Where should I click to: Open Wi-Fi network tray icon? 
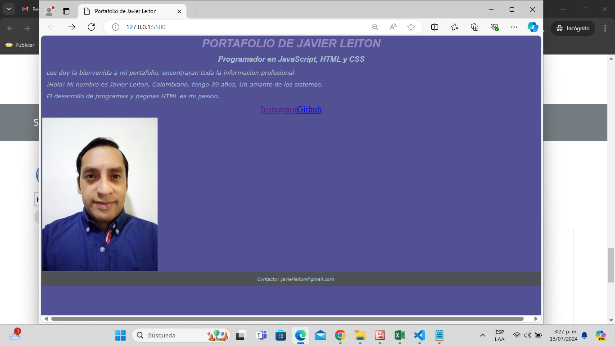tap(517, 335)
